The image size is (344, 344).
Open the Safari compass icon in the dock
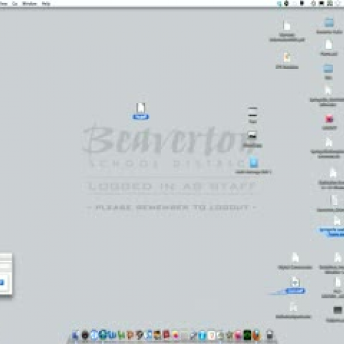click(x=94, y=335)
